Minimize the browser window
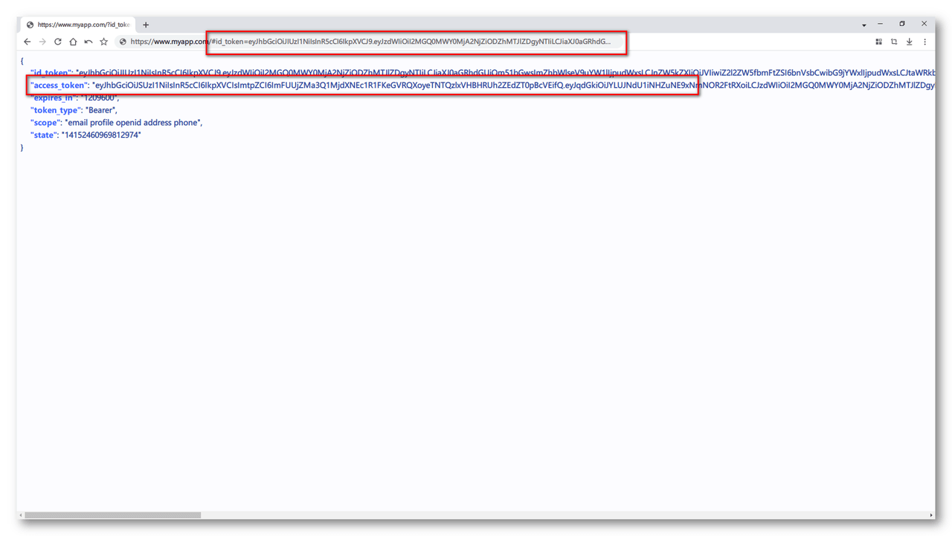Screen dimensions: 952x536 point(881,25)
